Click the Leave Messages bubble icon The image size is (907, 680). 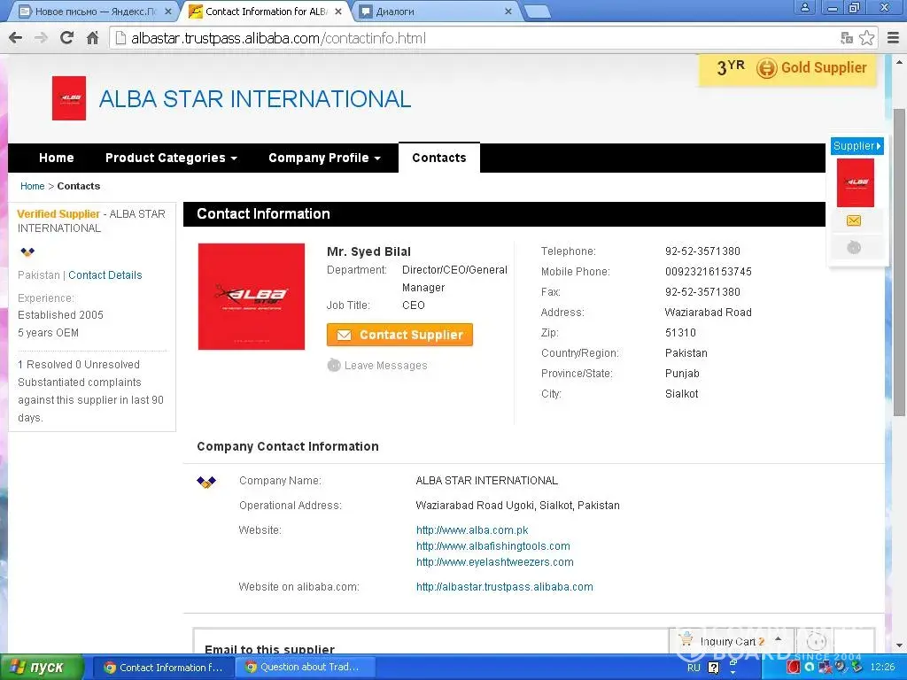tap(334, 365)
